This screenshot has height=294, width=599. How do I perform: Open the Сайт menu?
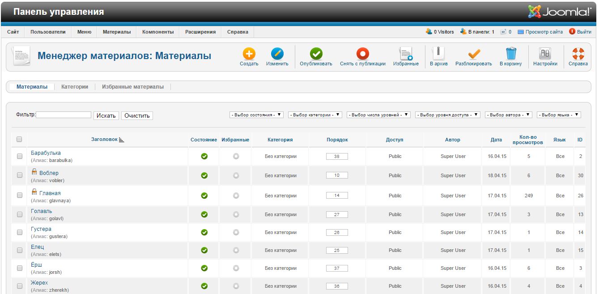(x=13, y=32)
